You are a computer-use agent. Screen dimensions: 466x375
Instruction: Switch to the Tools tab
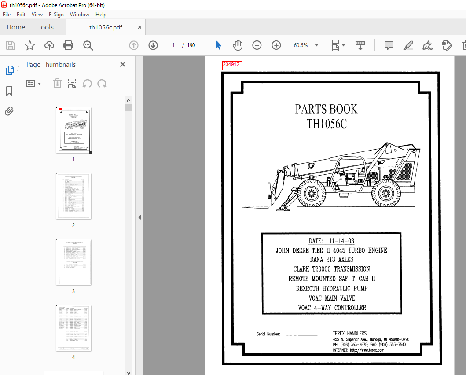click(46, 27)
